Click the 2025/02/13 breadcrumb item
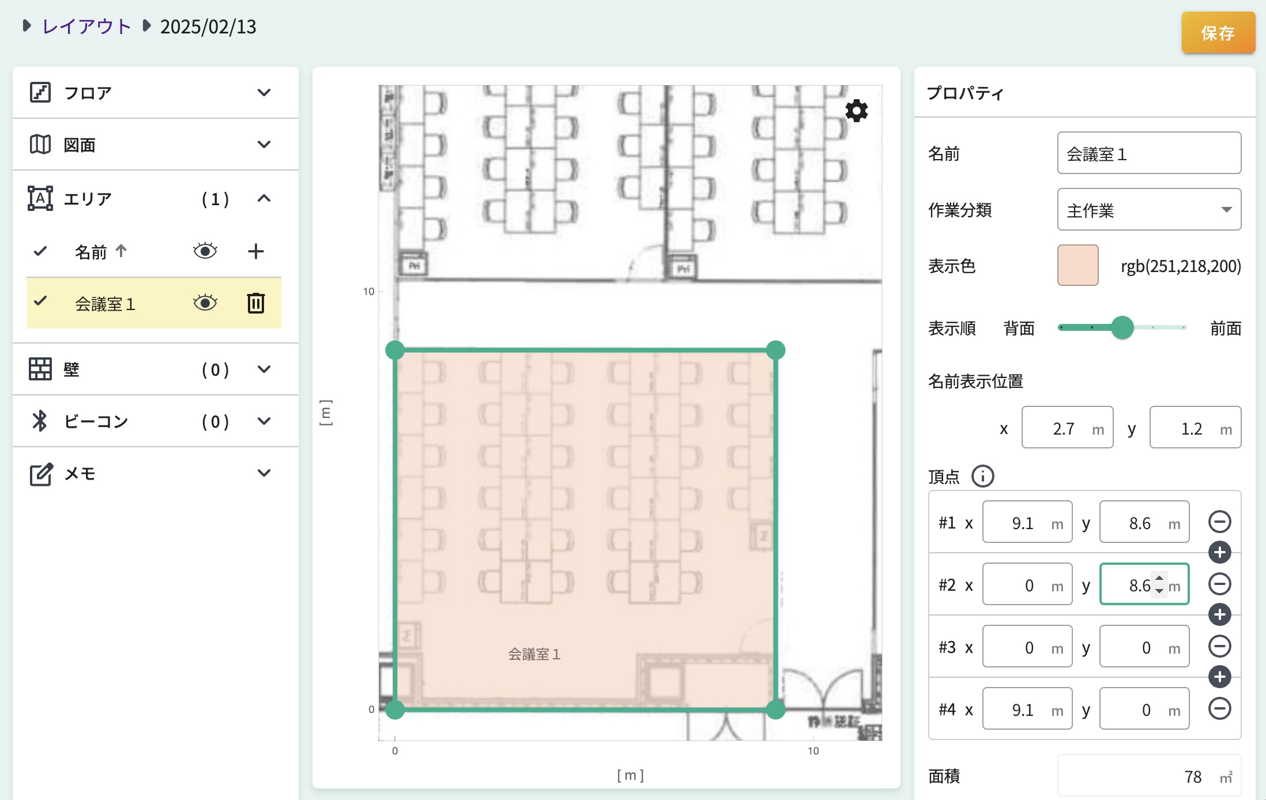The height and width of the screenshot is (800, 1266). pyautogui.click(x=209, y=26)
